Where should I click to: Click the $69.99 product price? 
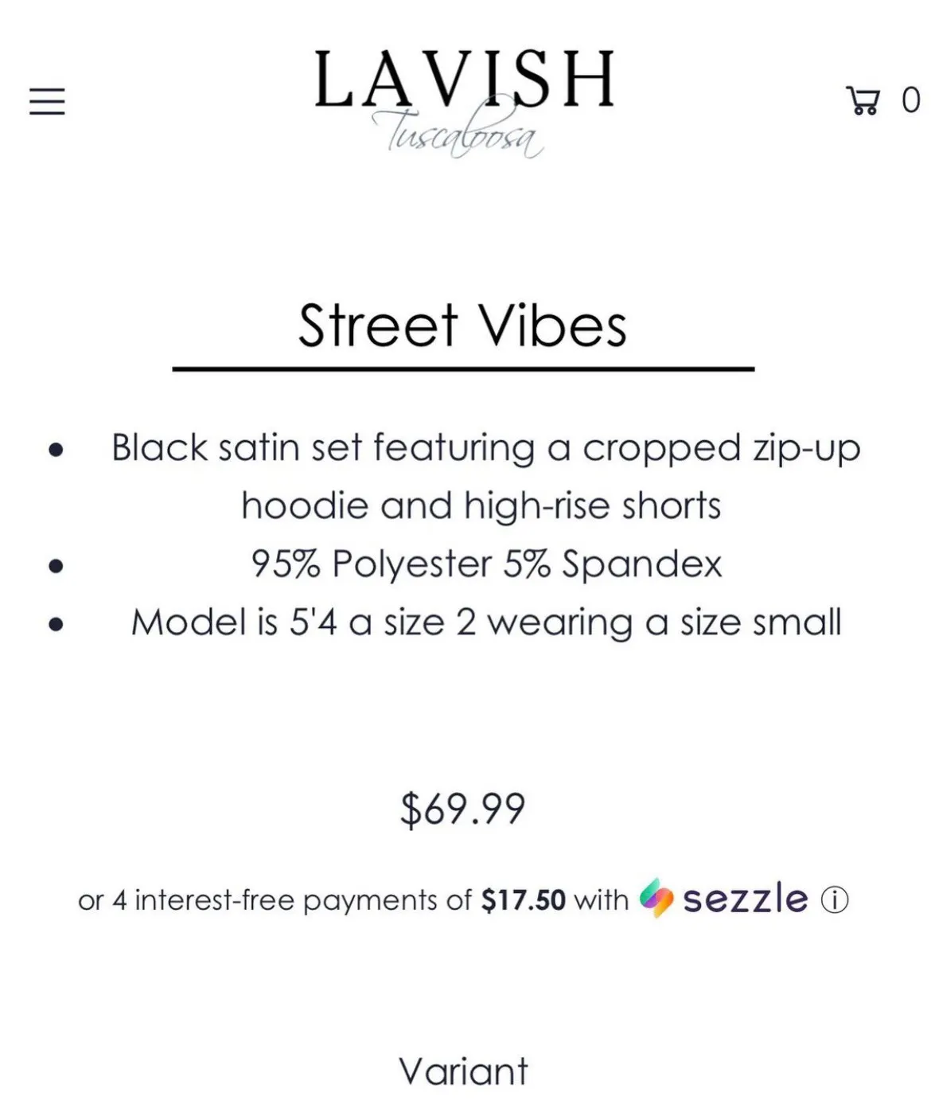click(463, 810)
